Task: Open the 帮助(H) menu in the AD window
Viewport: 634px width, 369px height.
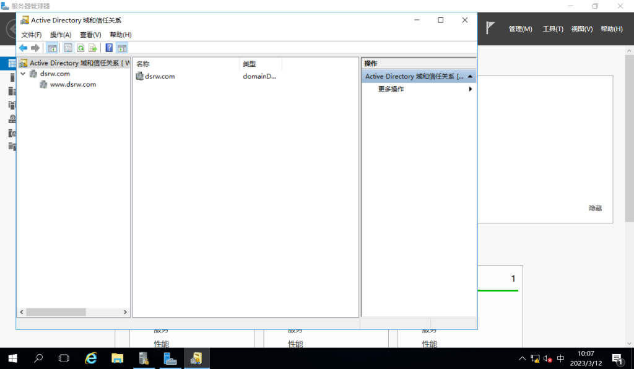Action: pos(121,35)
